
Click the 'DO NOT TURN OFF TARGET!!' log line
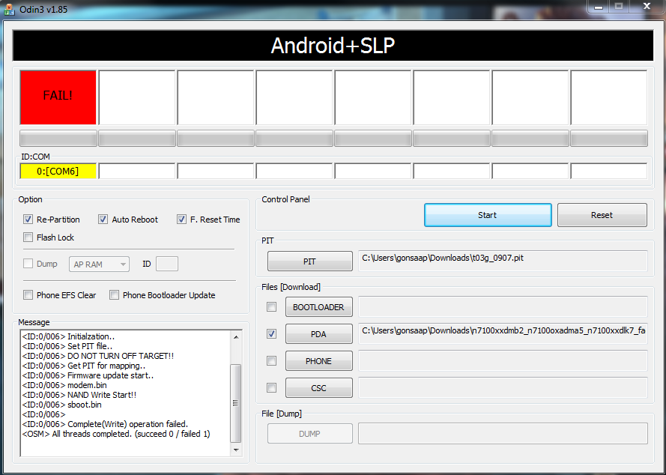pyautogui.click(x=97, y=356)
